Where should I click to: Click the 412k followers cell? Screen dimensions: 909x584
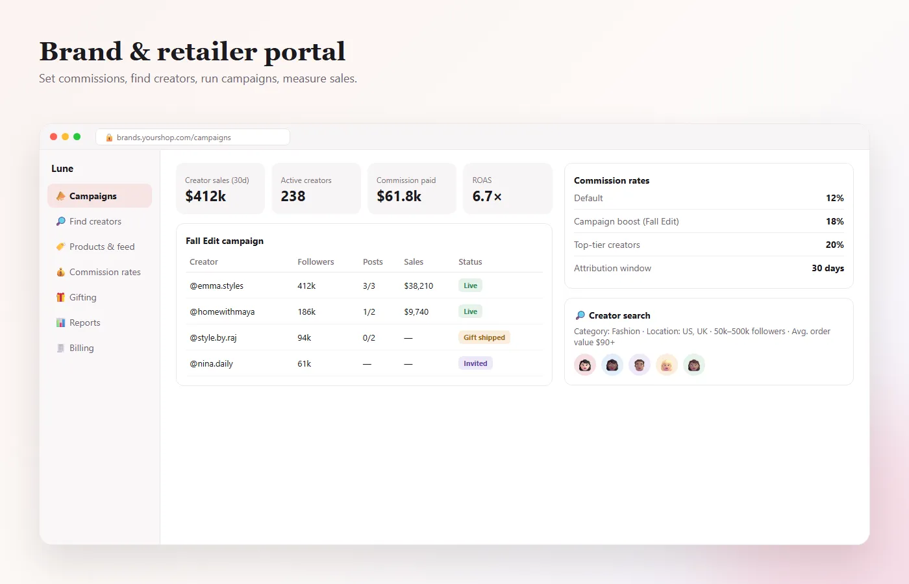pyautogui.click(x=306, y=286)
